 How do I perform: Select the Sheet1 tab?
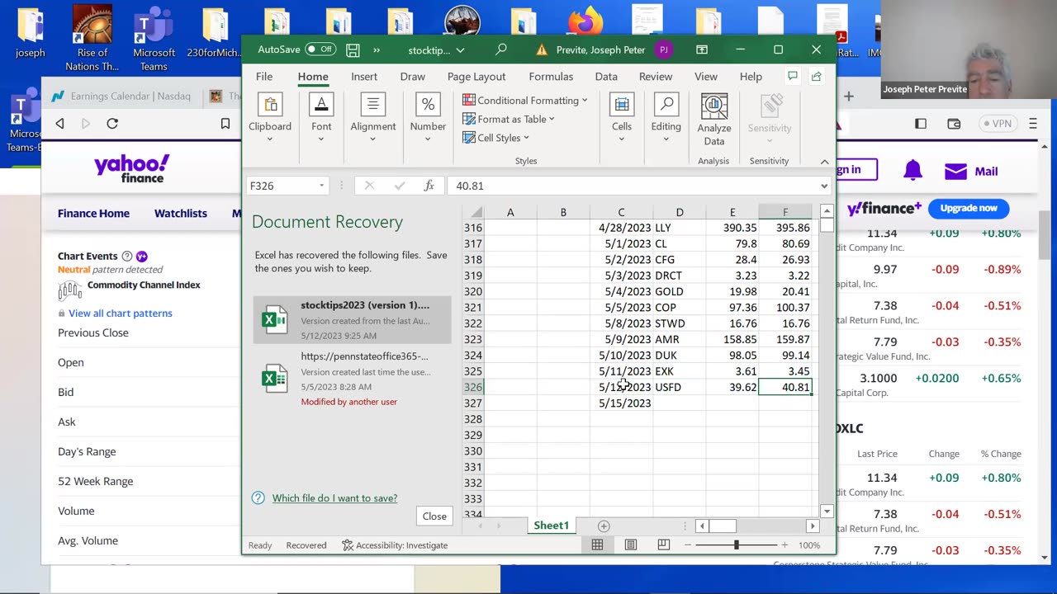pyautogui.click(x=551, y=526)
